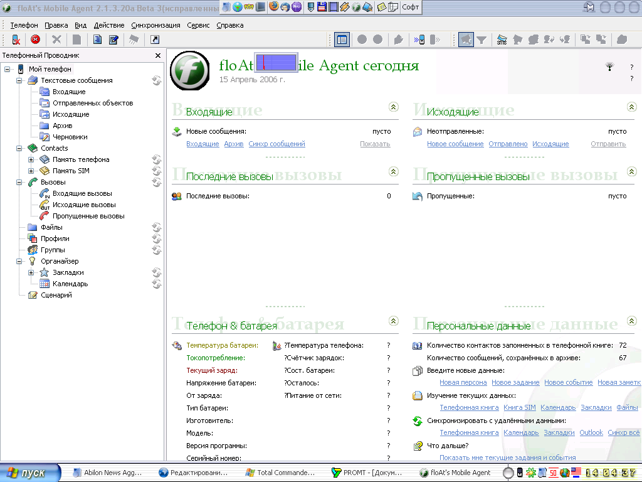The width and height of the screenshot is (642, 482).
Task: Switch to Total Commander taskbar button
Action: pyautogui.click(x=280, y=473)
